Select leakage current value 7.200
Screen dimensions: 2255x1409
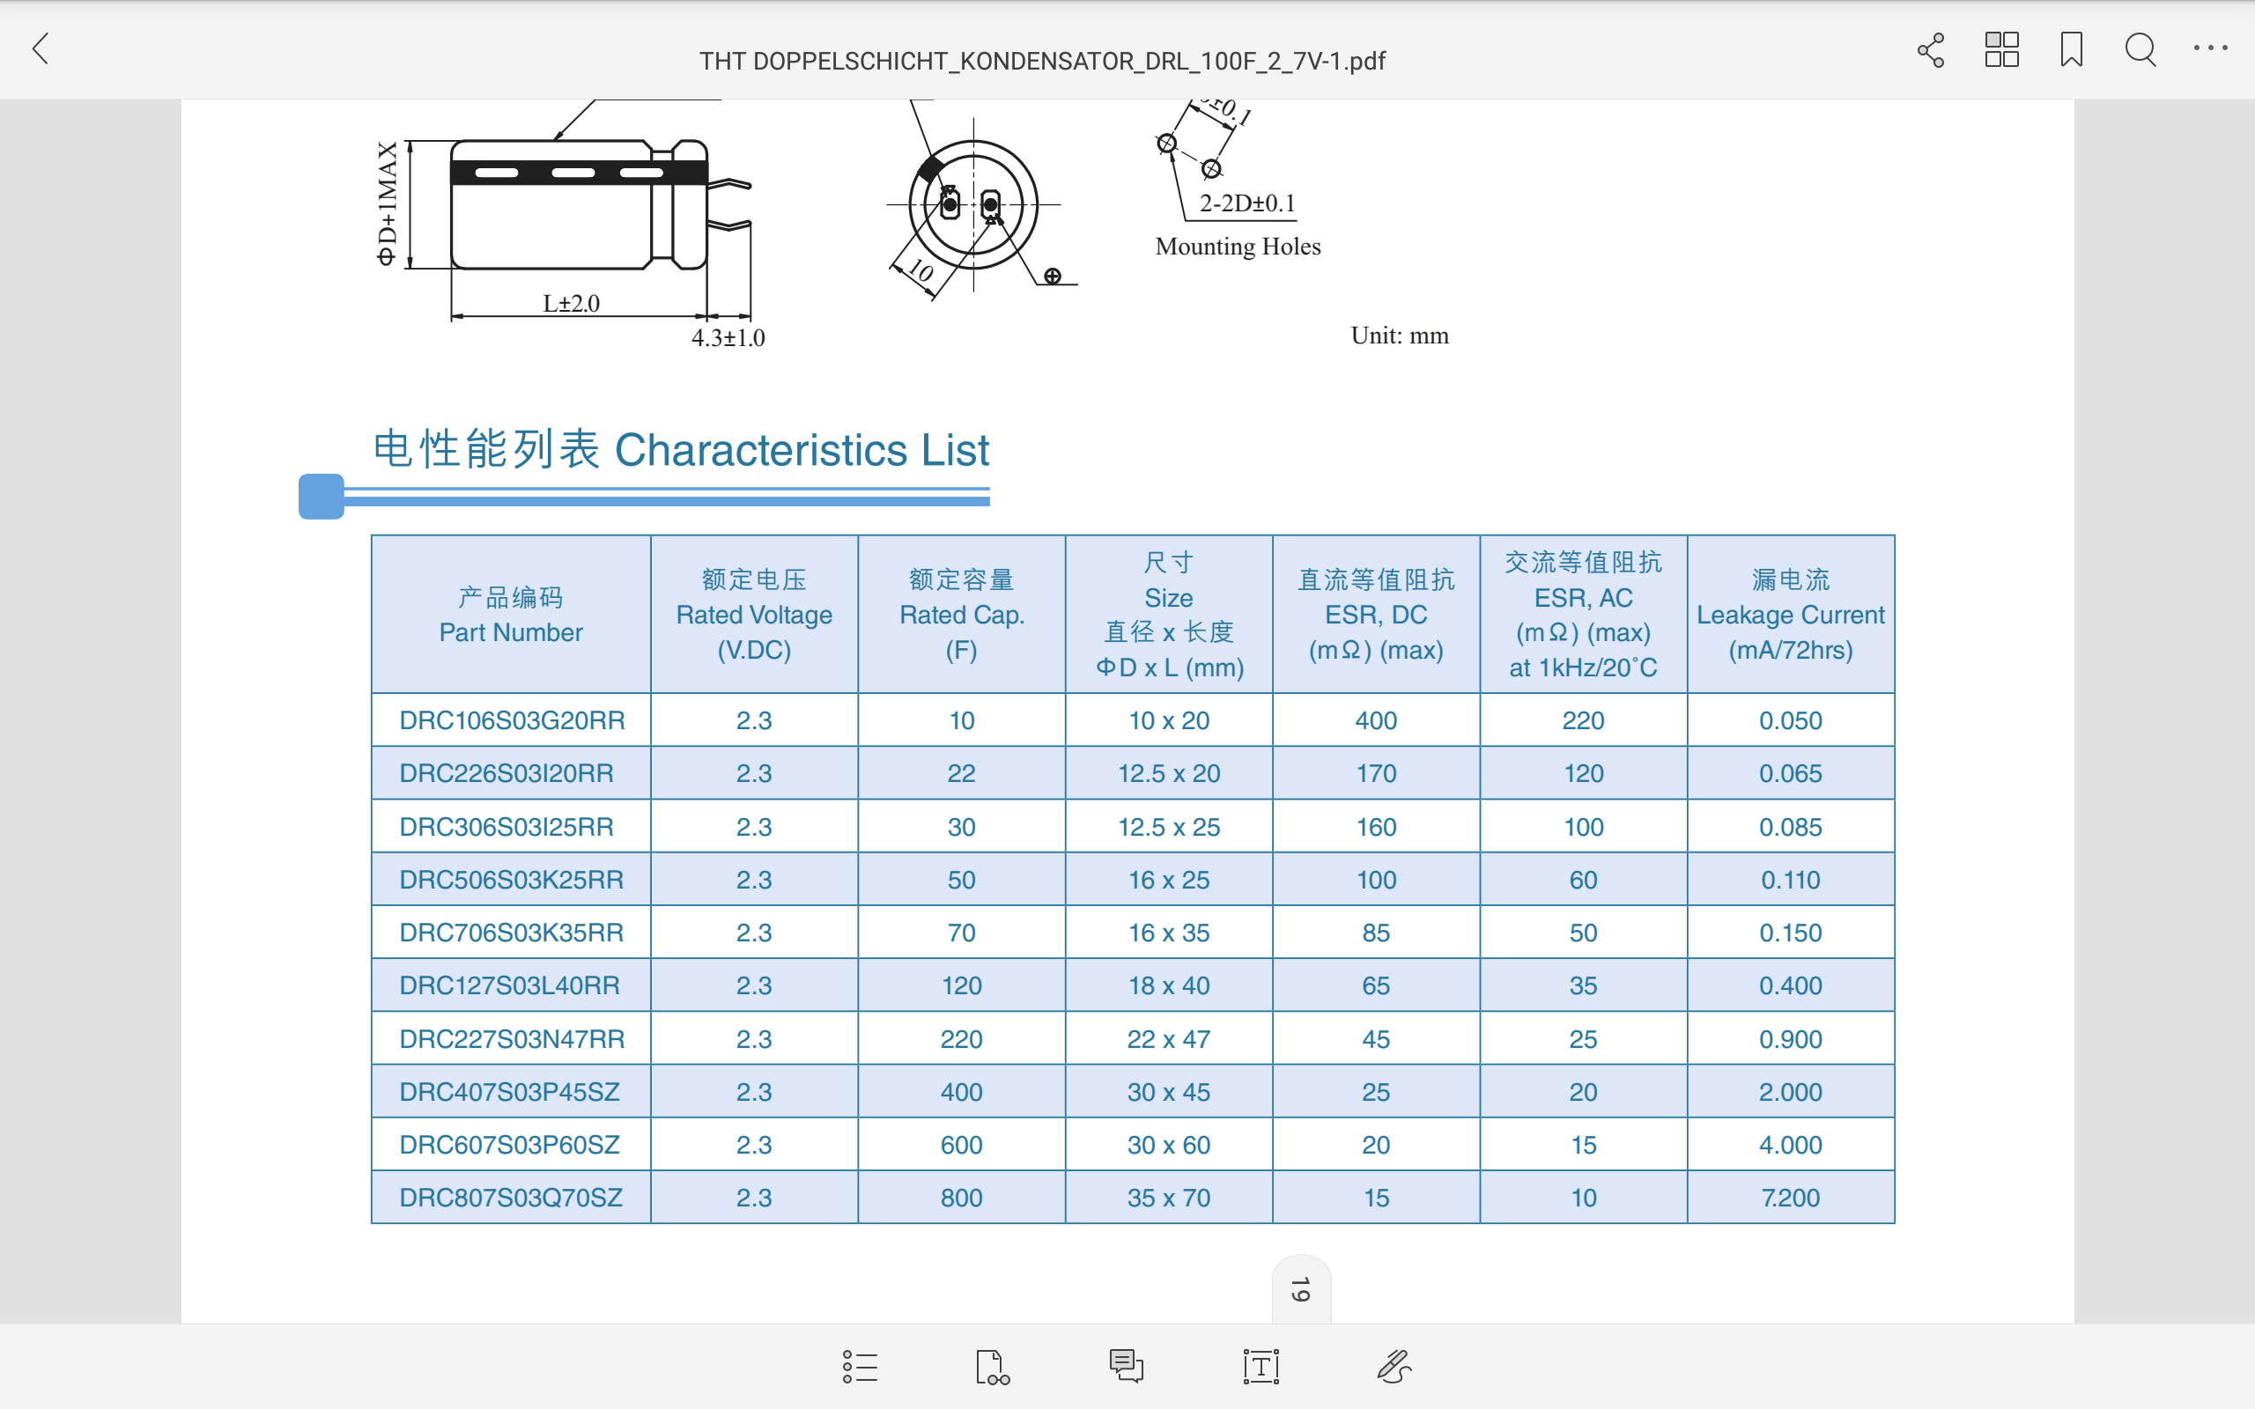pyautogui.click(x=1790, y=1198)
